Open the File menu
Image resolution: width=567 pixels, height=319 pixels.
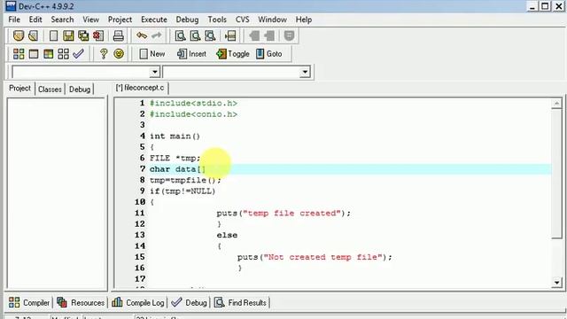click(x=14, y=19)
